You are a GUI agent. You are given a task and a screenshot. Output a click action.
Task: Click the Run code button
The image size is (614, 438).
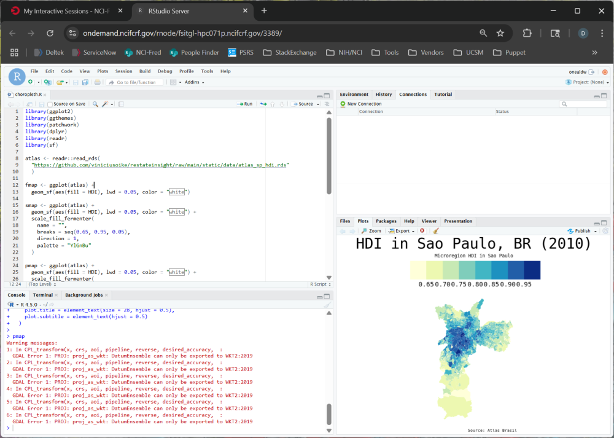[246, 104]
